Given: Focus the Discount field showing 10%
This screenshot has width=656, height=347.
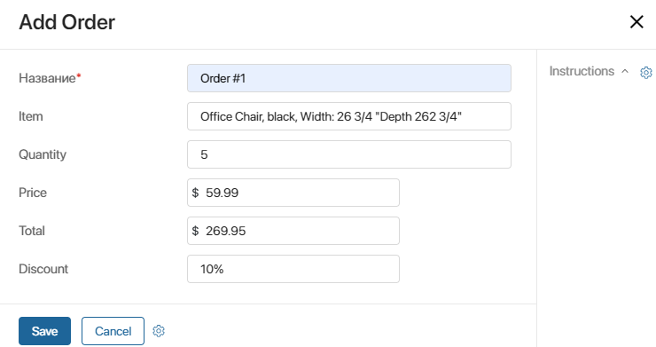Looking at the screenshot, I should coord(293,269).
